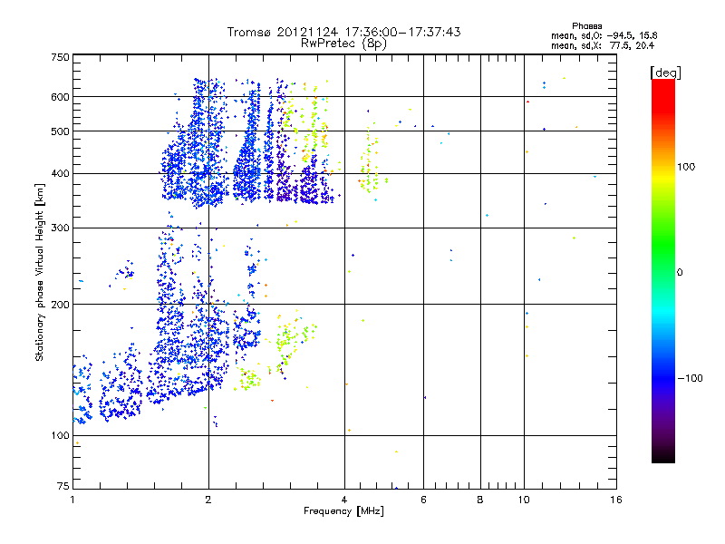
Task: Click the x-axis tick label '10'
Action: tap(524, 500)
